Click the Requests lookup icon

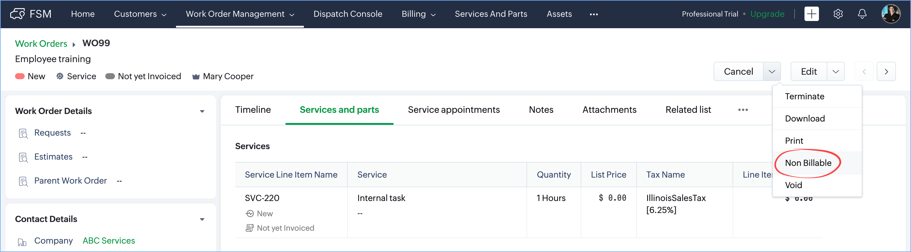pyautogui.click(x=23, y=133)
